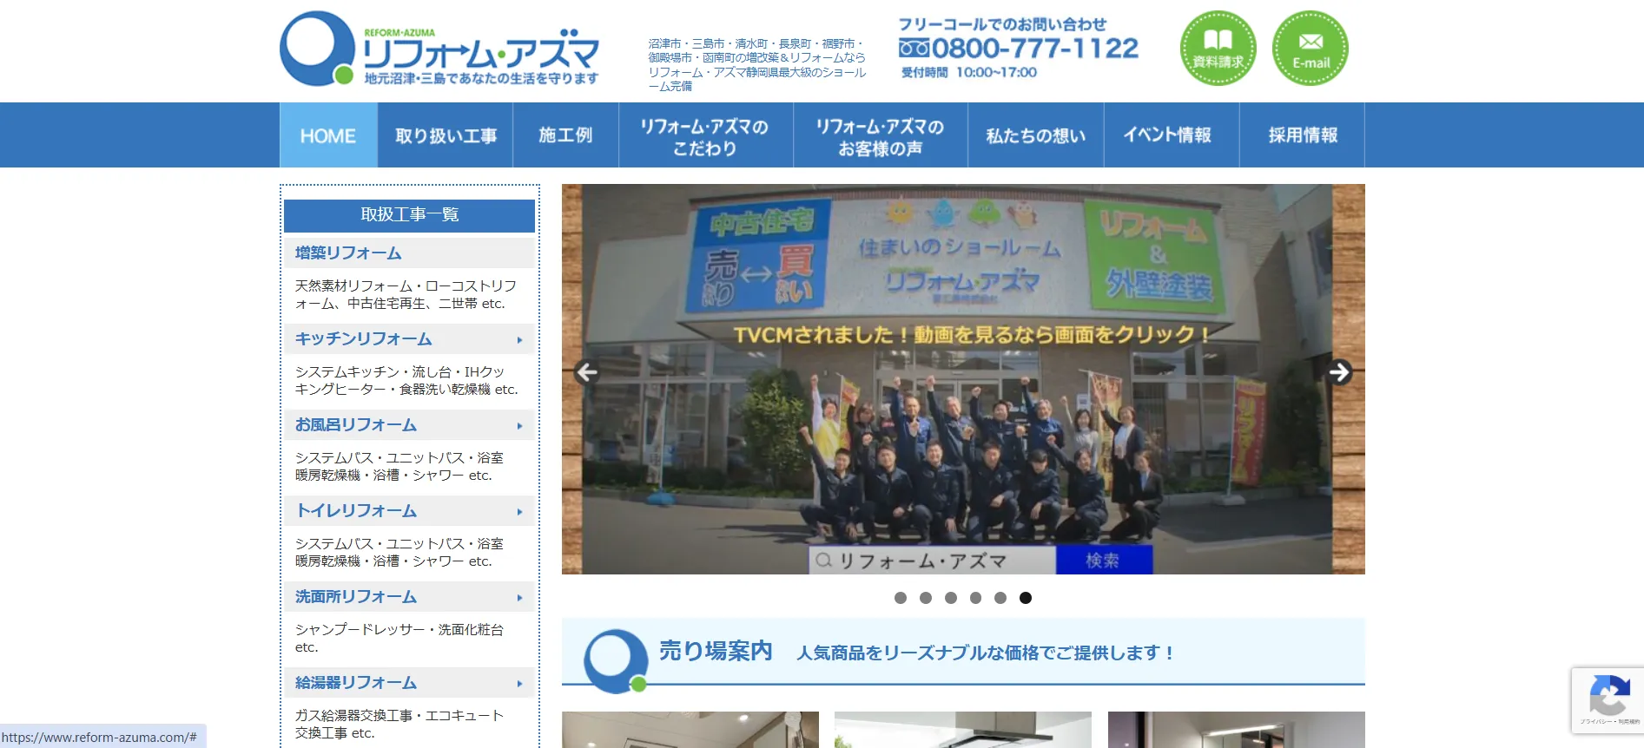Screen dimensions: 1644x748
Task: Navigate to 私たちの想い
Action: (x=1036, y=135)
